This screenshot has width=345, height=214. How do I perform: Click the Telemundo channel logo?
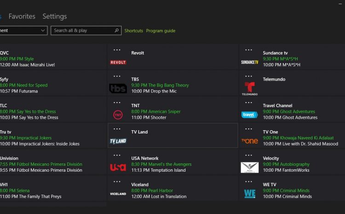[250, 88]
